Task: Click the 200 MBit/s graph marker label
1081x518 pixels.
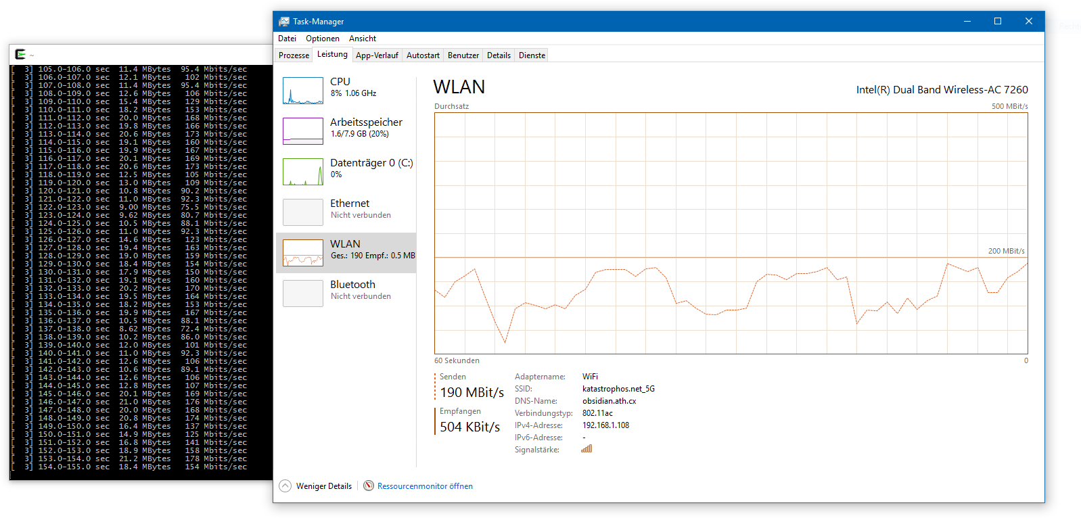Action: [1007, 251]
